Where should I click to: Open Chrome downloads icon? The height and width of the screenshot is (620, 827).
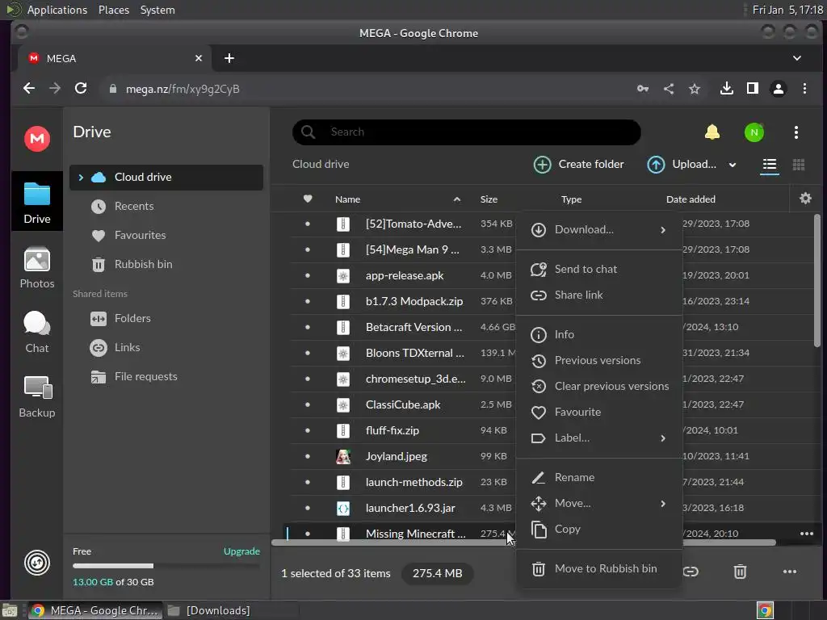pos(726,89)
